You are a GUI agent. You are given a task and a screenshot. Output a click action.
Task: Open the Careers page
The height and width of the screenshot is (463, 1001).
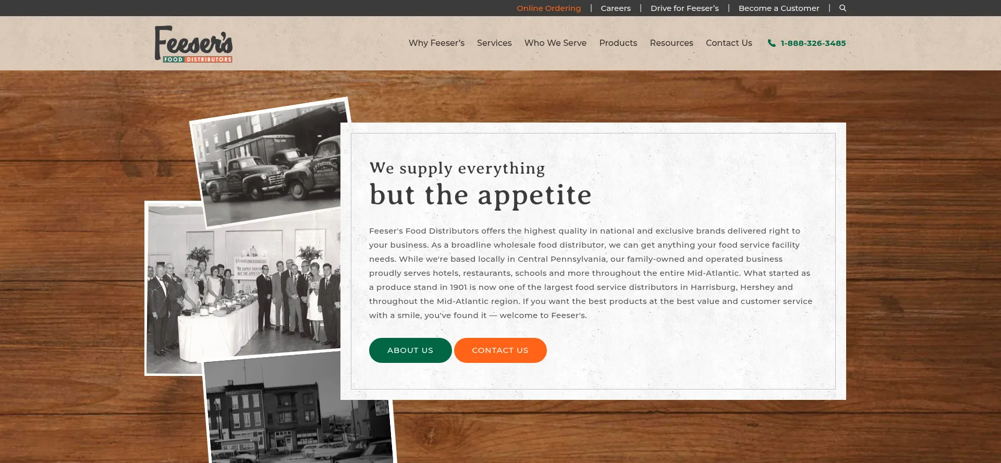[x=616, y=8]
